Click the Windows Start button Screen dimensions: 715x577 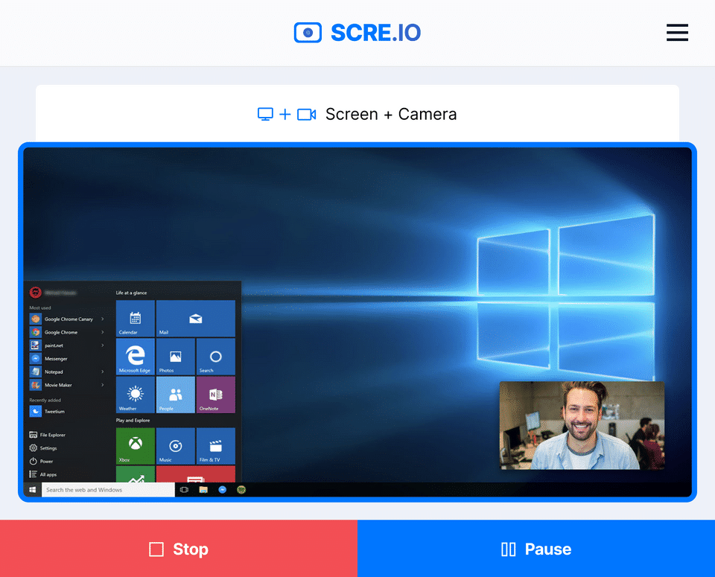32,490
